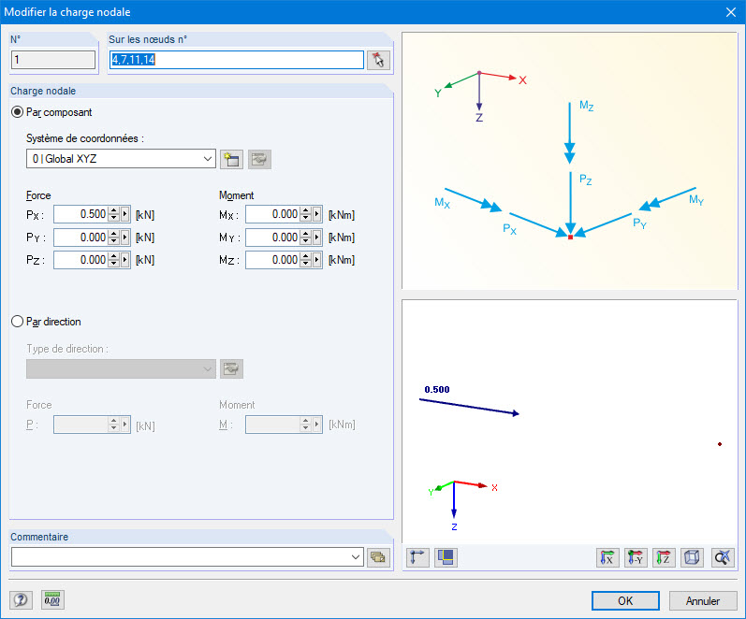Click the Py force value field
Screen dimensions: 746x619
(81, 237)
